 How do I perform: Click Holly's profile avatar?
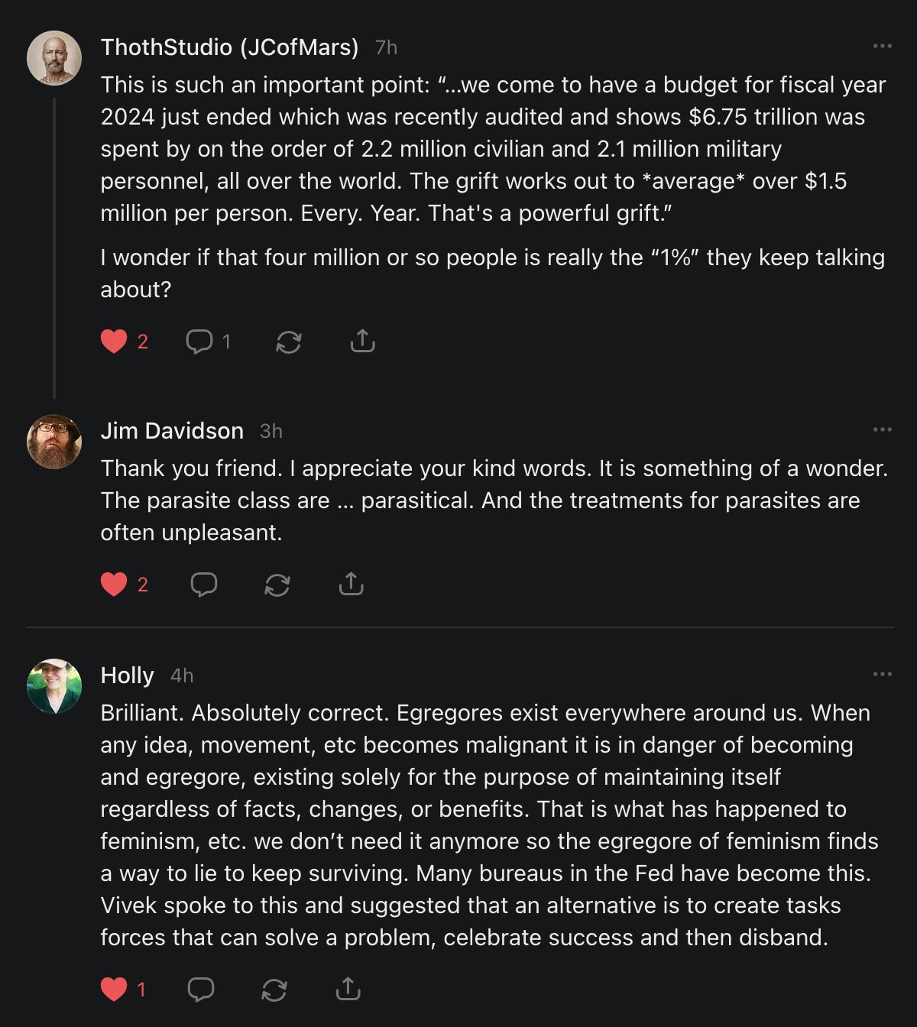[x=54, y=686]
